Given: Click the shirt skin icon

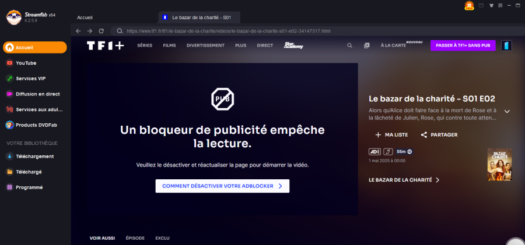Looking at the screenshot, I should click(491, 5).
